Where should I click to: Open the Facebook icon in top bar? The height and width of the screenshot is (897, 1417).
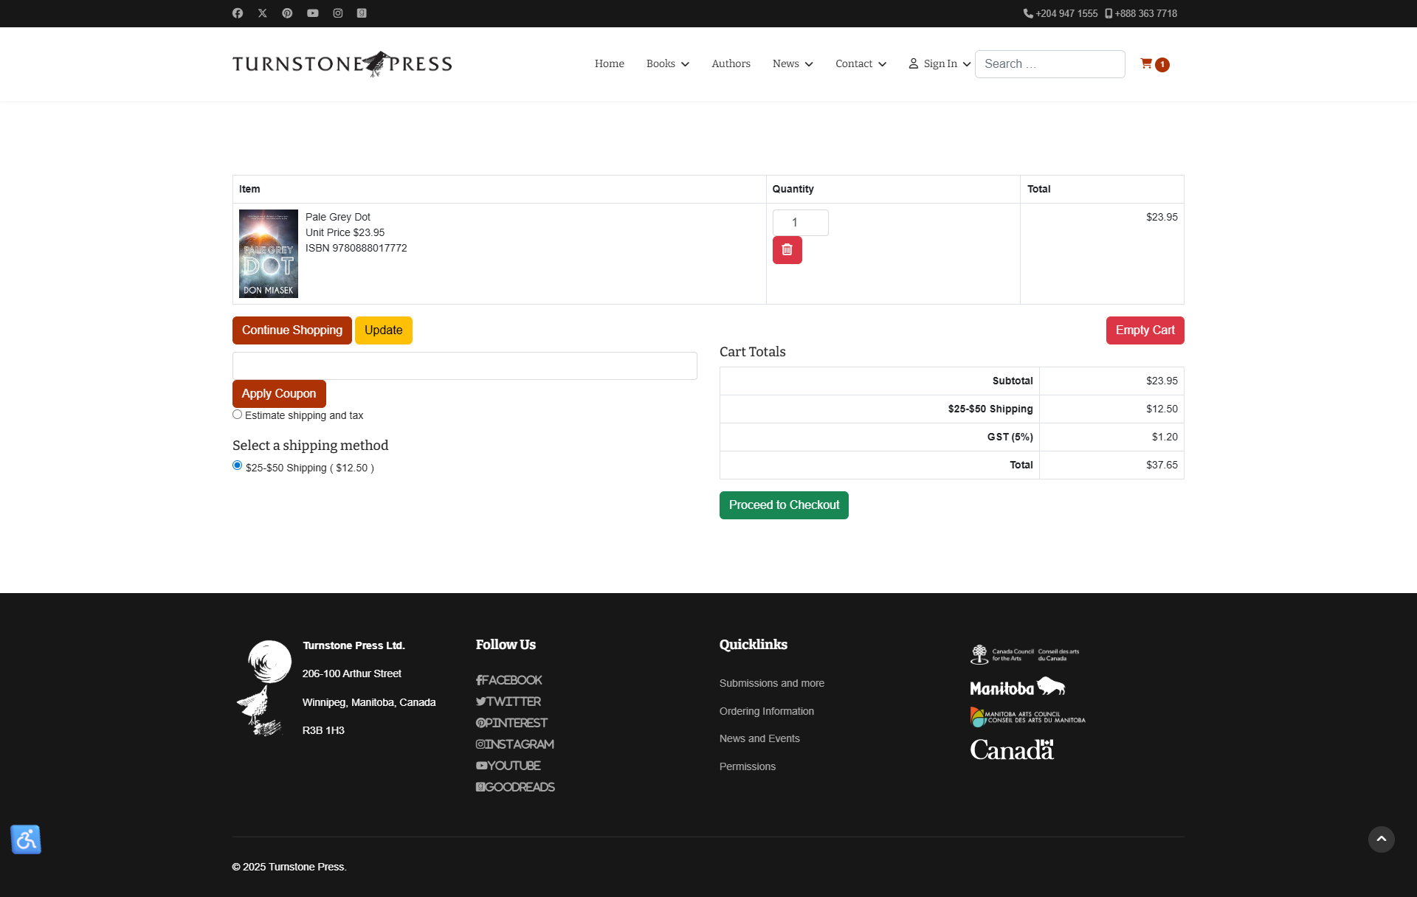click(238, 13)
